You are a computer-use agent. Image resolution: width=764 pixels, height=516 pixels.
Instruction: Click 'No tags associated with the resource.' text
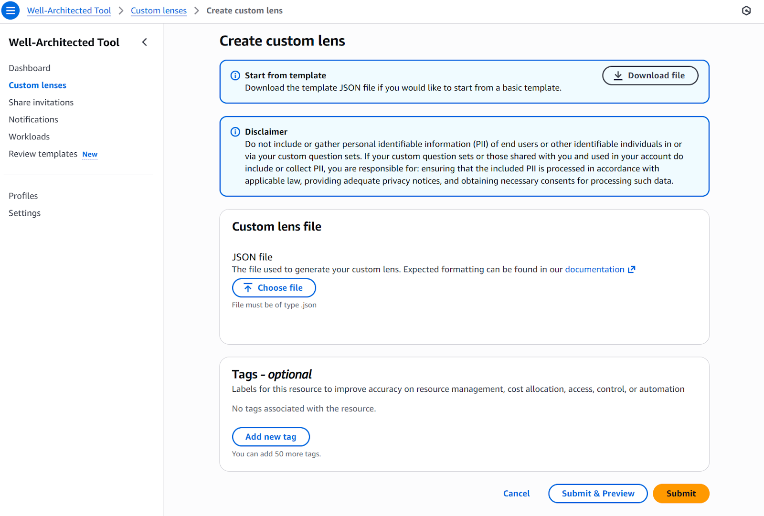click(304, 409)
